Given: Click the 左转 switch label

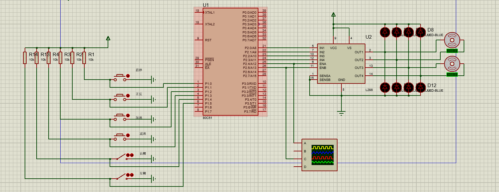Looking at the screenshot, I should point(143,173).
